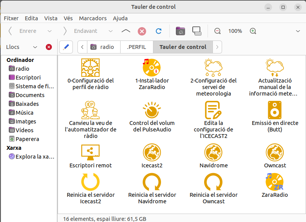
Task: Launch Emissió en directe (Butt) icon
Action: click(x=275, y=110)
